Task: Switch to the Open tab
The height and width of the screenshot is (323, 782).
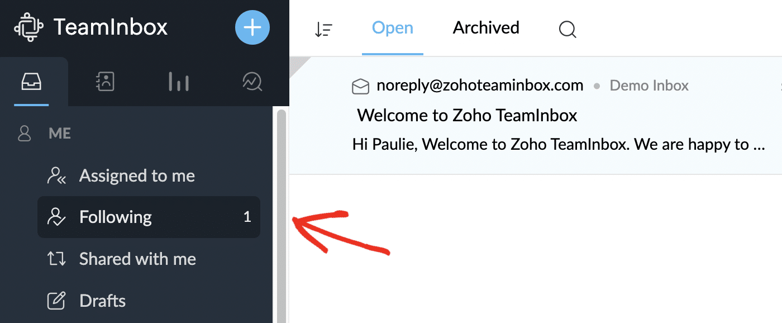Action: click(393, 28)
